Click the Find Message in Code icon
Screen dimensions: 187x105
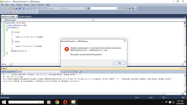click(x=64, y=72)
